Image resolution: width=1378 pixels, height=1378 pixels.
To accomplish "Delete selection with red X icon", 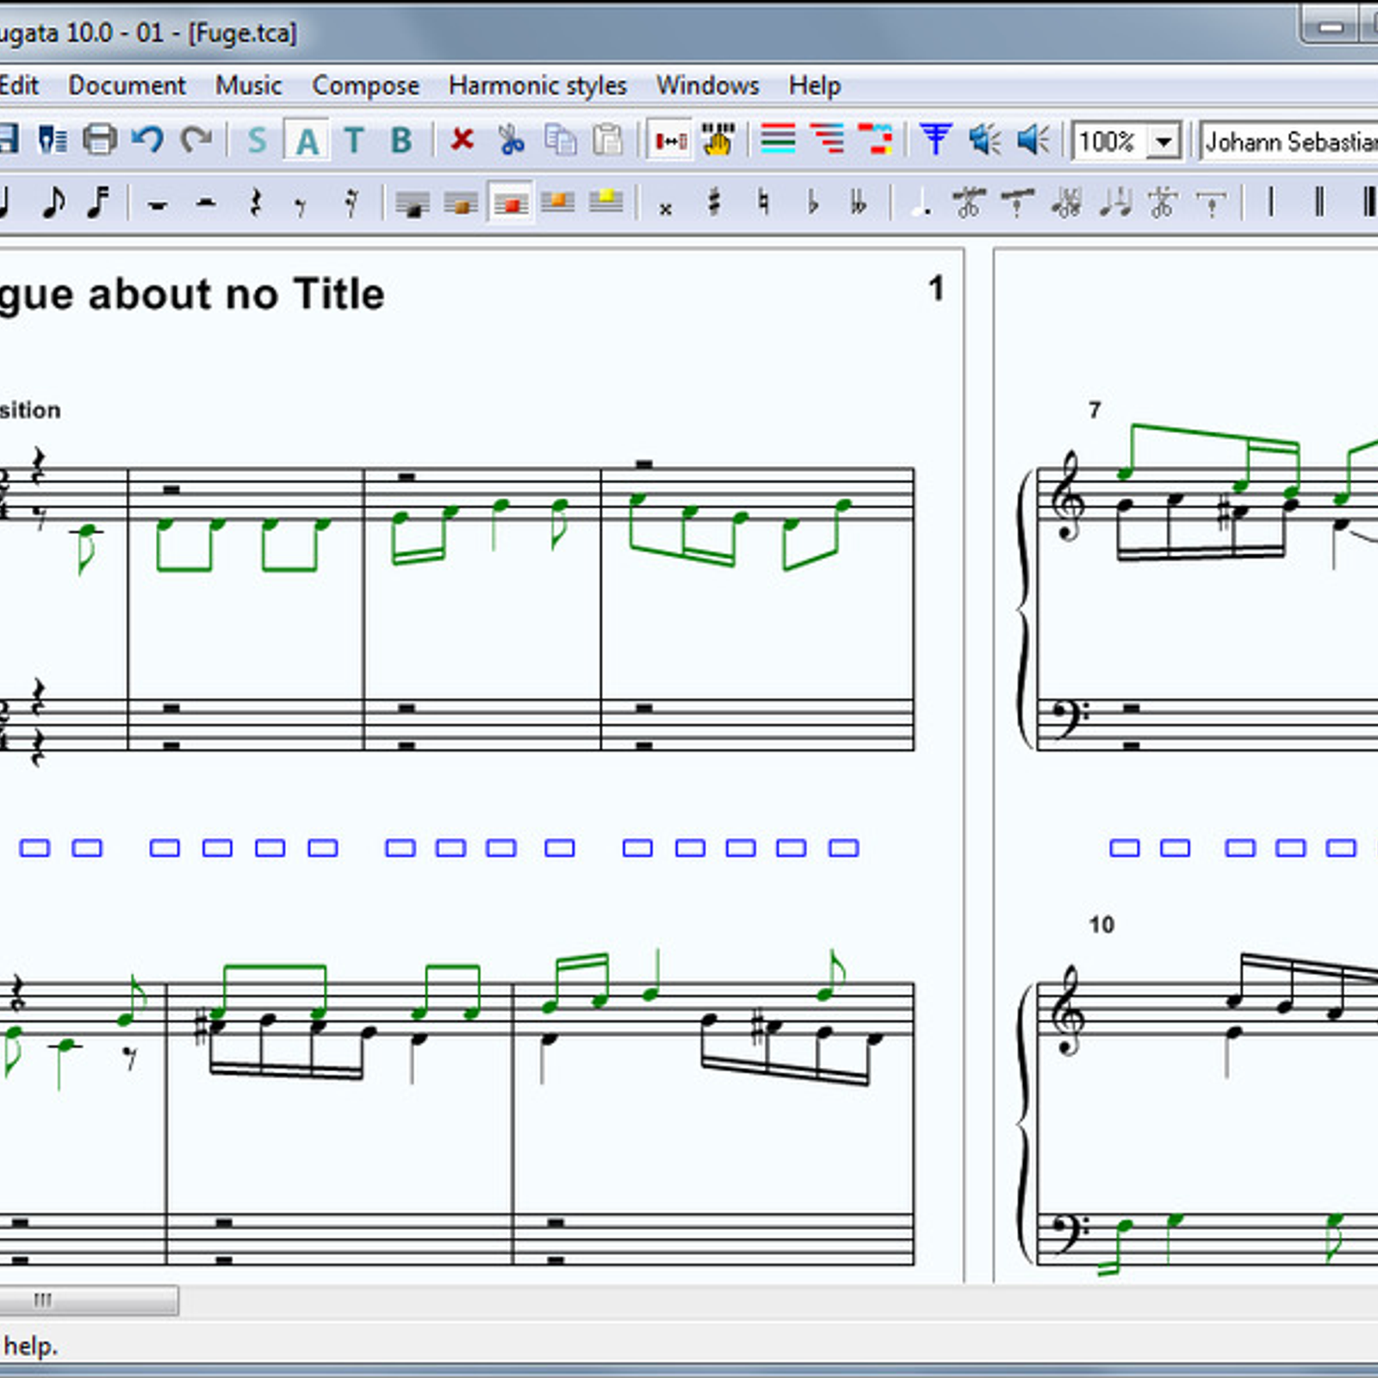I will 462,139.
